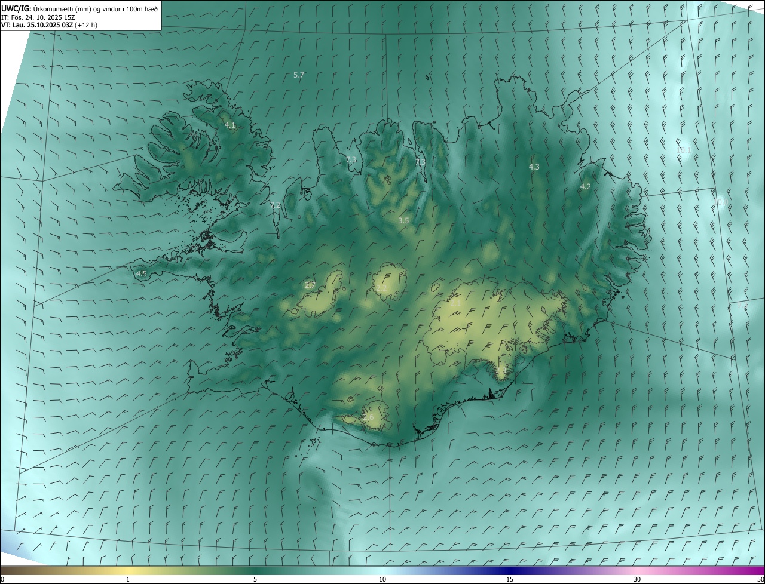Click the 30 label on the color scale
765x584 pixels.
click(x=637, y=579)
